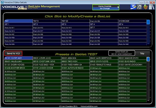
Task: Open the Genre Override dropdown
Action: pos(106,7)
